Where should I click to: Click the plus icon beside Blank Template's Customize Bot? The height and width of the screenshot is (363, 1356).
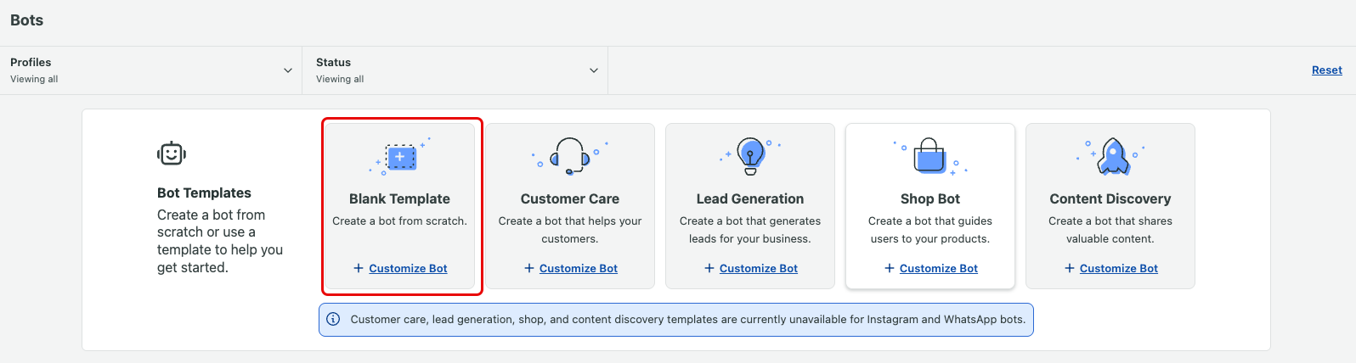359,268
